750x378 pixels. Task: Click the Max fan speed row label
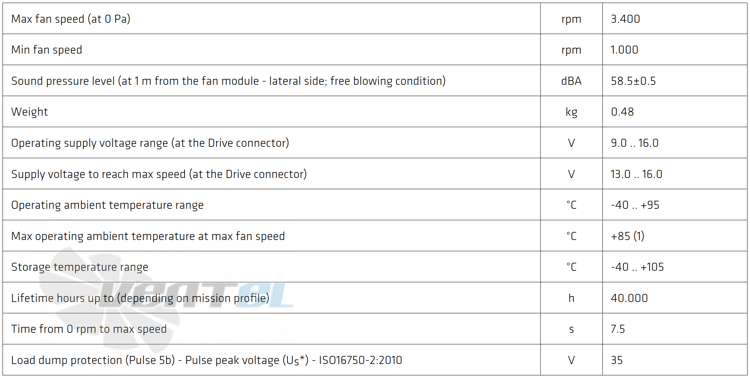71,19
